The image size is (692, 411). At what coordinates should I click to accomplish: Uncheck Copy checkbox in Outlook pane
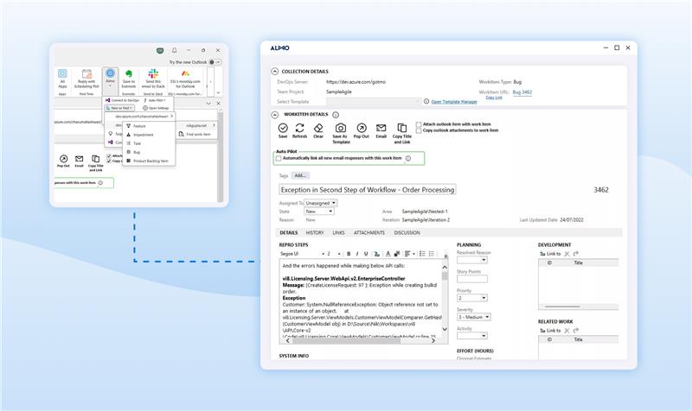click(109, 161)
